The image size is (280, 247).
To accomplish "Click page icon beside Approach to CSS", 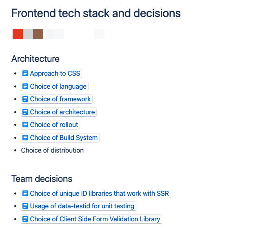I will [25, 73].
